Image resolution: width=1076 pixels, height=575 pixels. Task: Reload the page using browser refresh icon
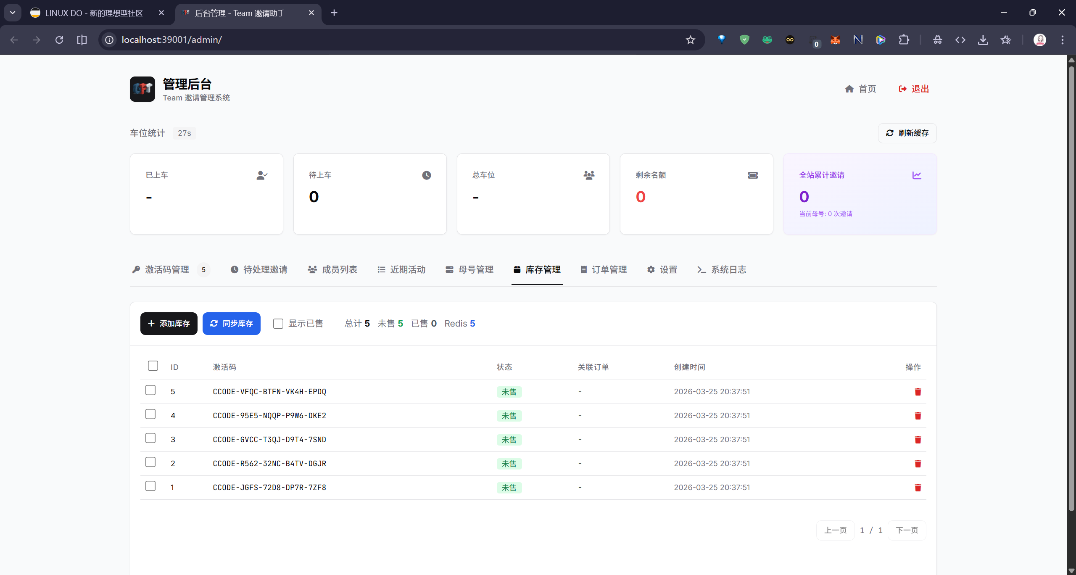59,40
